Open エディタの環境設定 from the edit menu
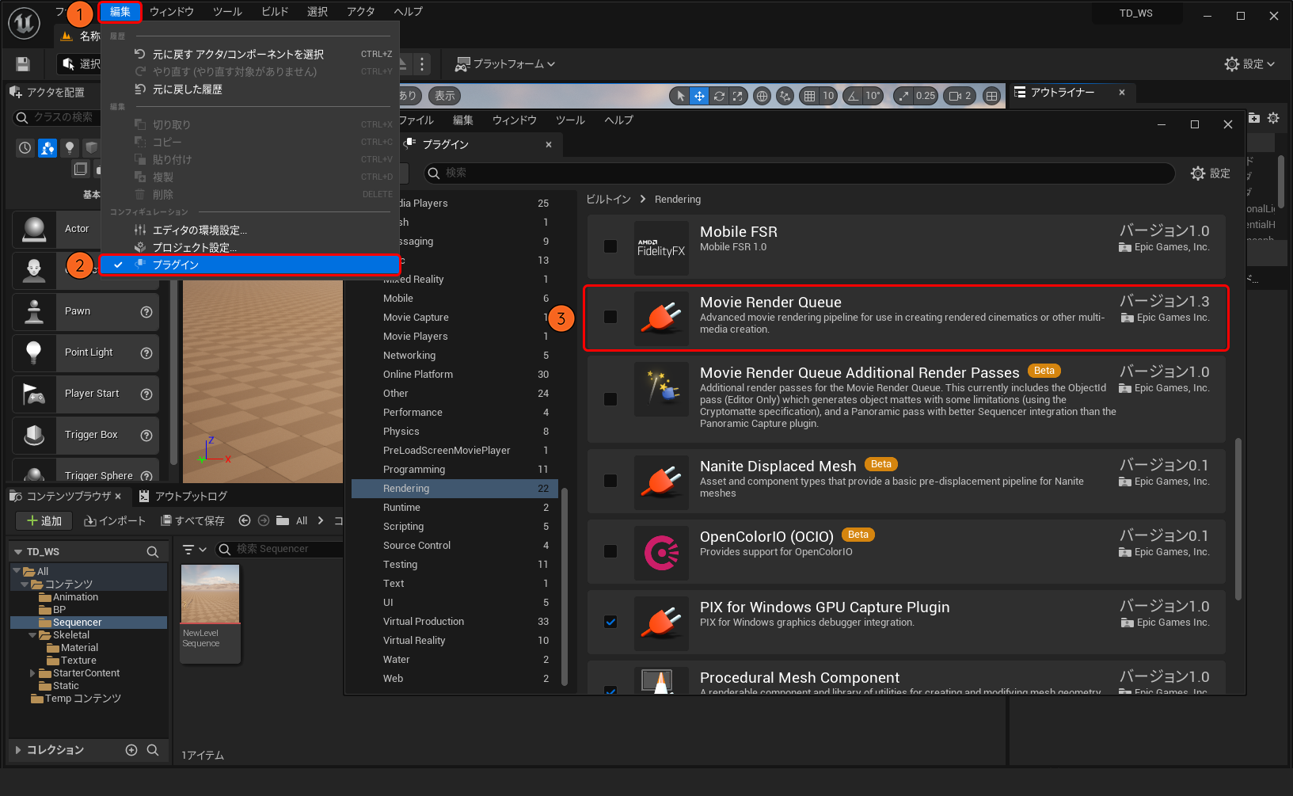 [200, 230]
